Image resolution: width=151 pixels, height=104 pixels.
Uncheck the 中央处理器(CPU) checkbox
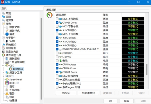(x=57, y=83)
